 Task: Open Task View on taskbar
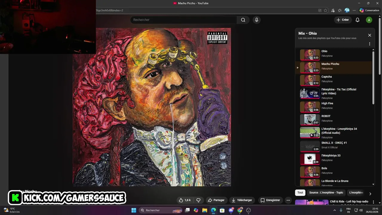[x=187, y=210]
